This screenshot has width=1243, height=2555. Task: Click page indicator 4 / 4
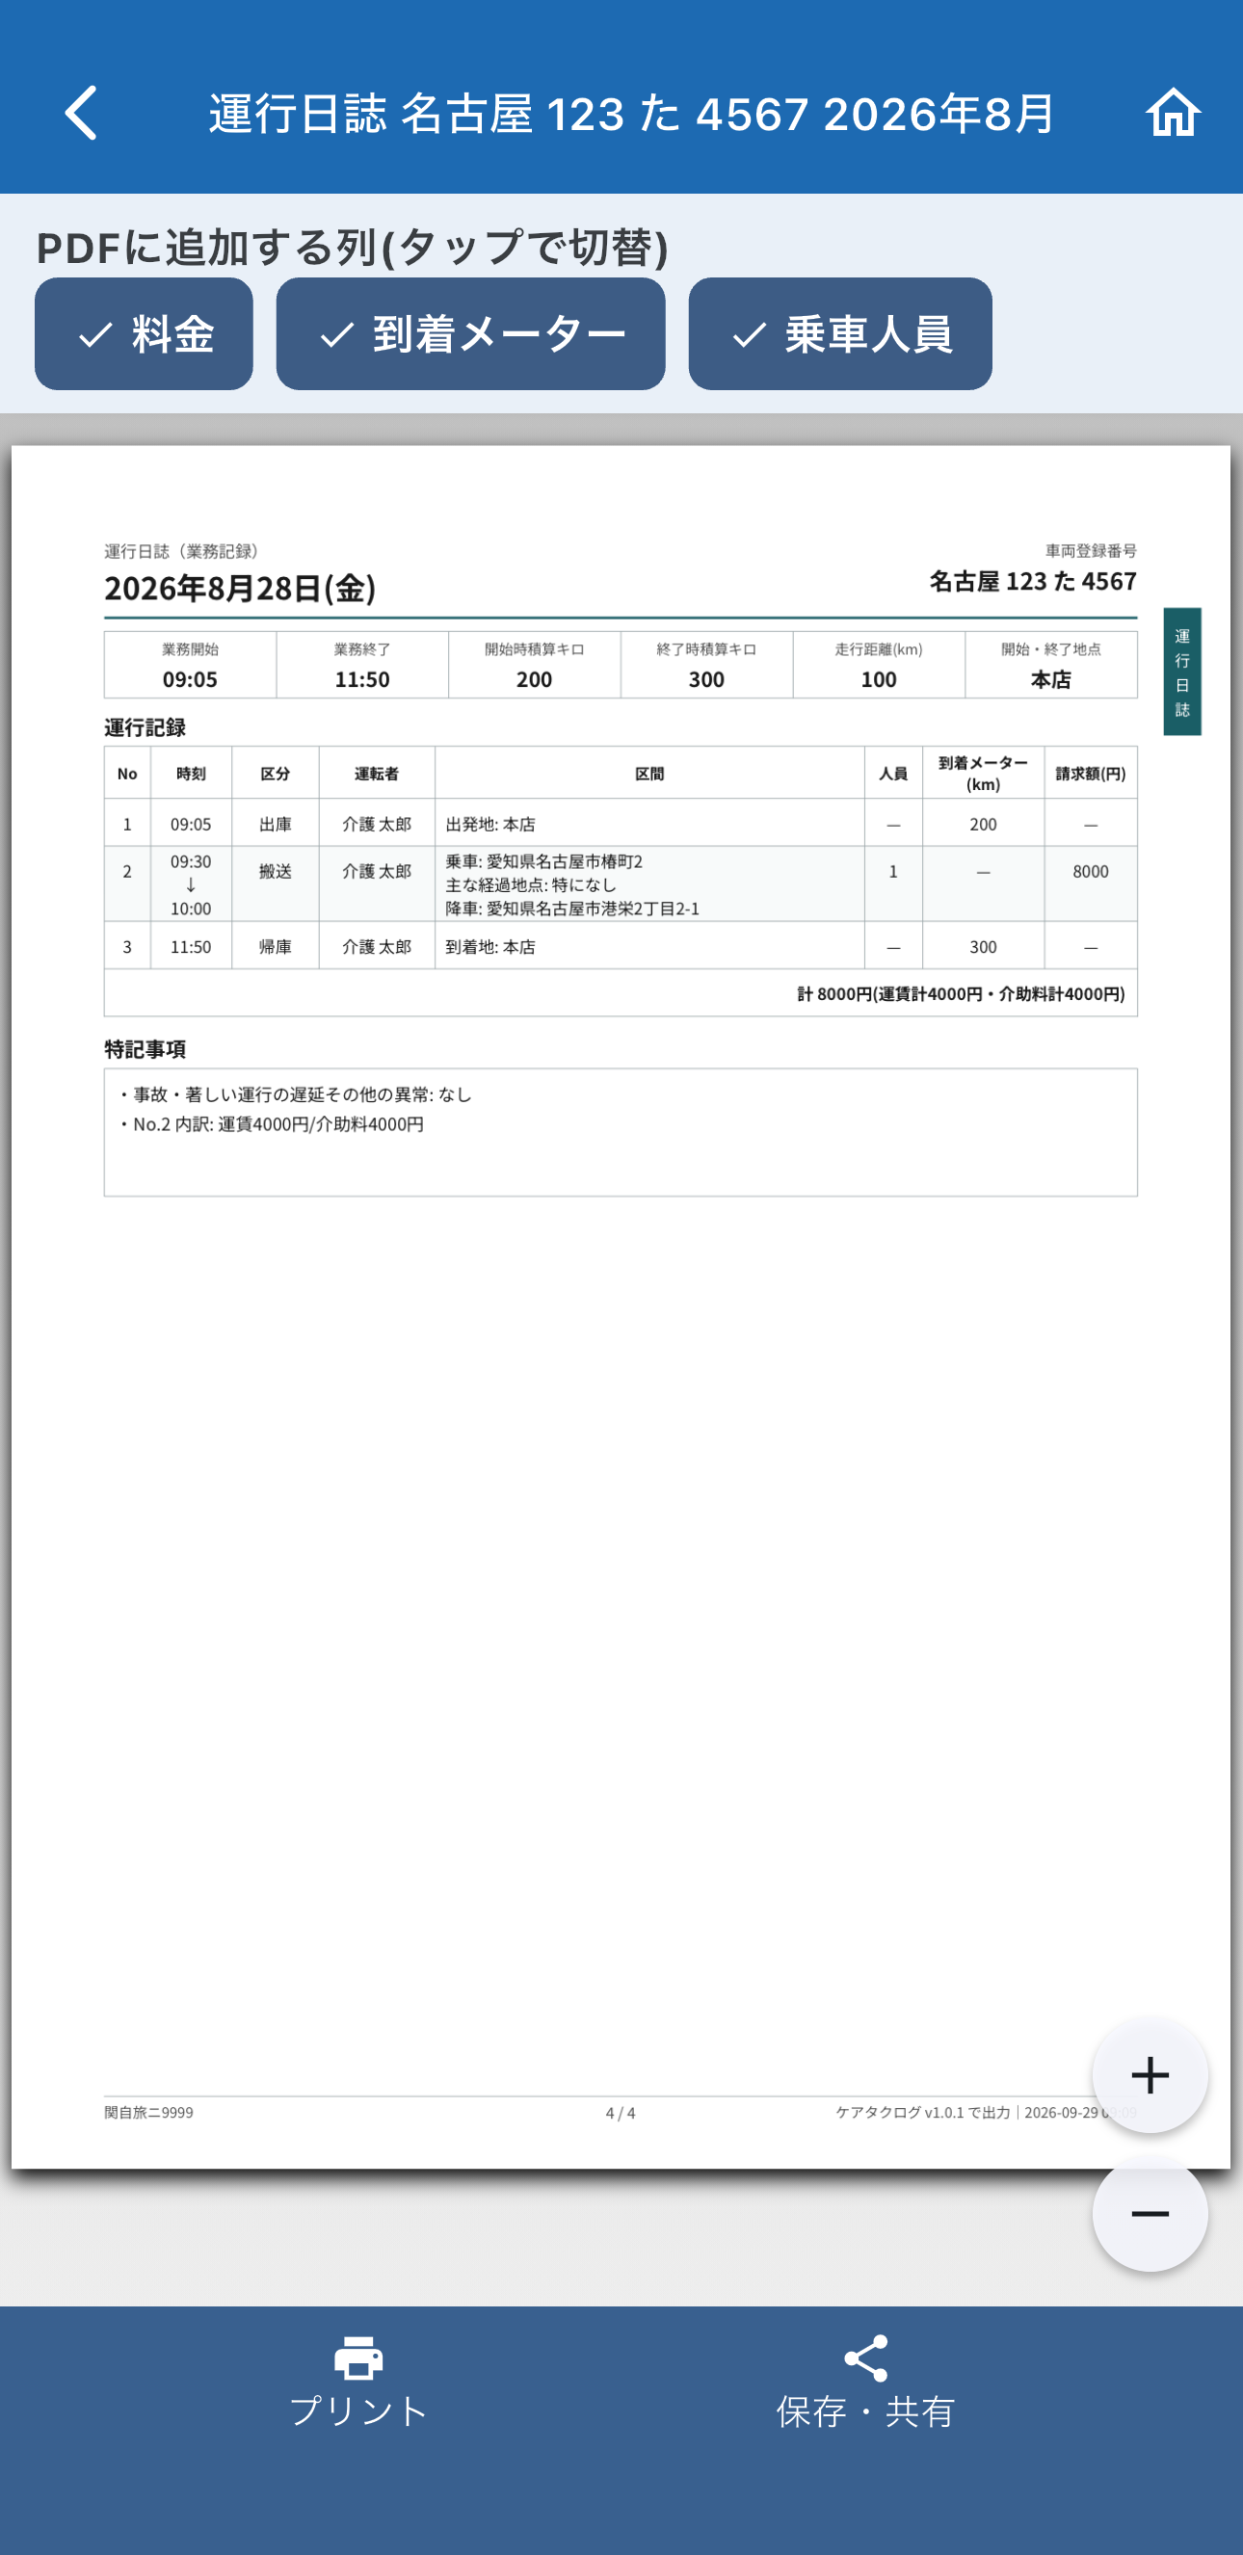(620, 2113)
